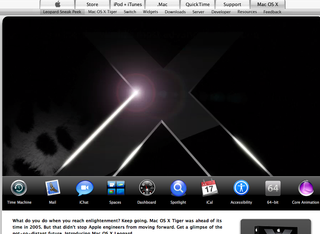Image resolution: width=320 pixels, height=234 pixels.
Task: Click the 64-bit text label
Action: (x=273, y=202)
